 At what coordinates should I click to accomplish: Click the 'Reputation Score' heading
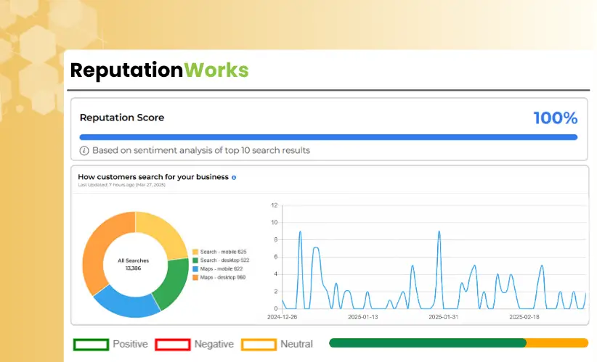click(122, 118)
